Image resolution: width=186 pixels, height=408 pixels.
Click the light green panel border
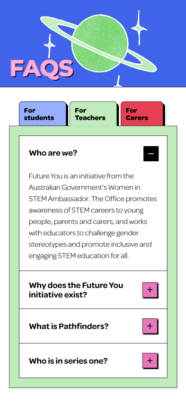(x=14, y=257)
